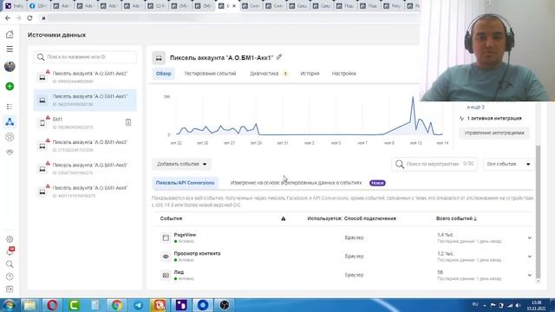The image size is (555, 312).
Task: Select pixel А.О.БМ1-Акк4 in list
Action: (x=85, y=192)
